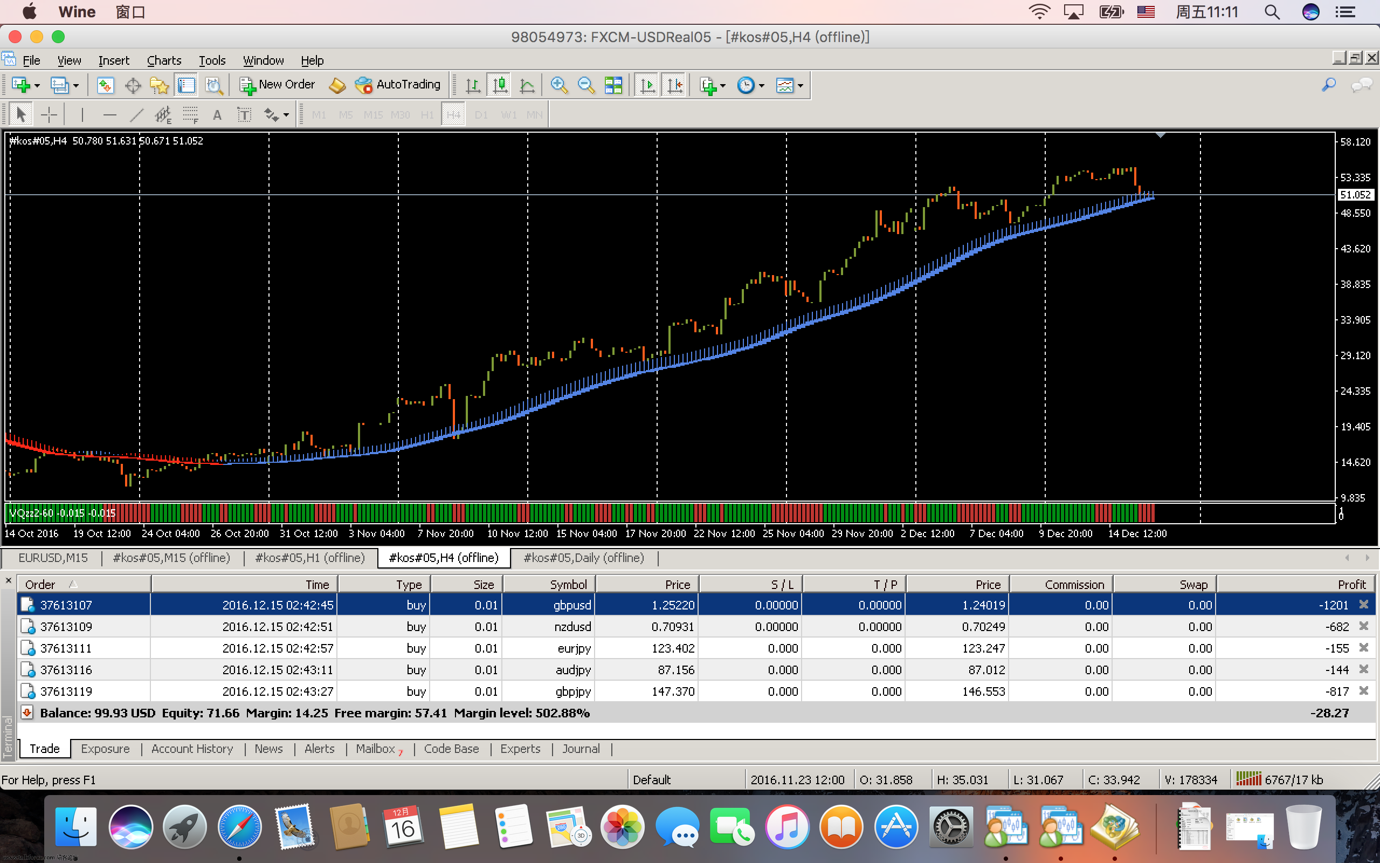1380x863 pixels.
Task: Click the New Order button
Action: coord(277,85)
